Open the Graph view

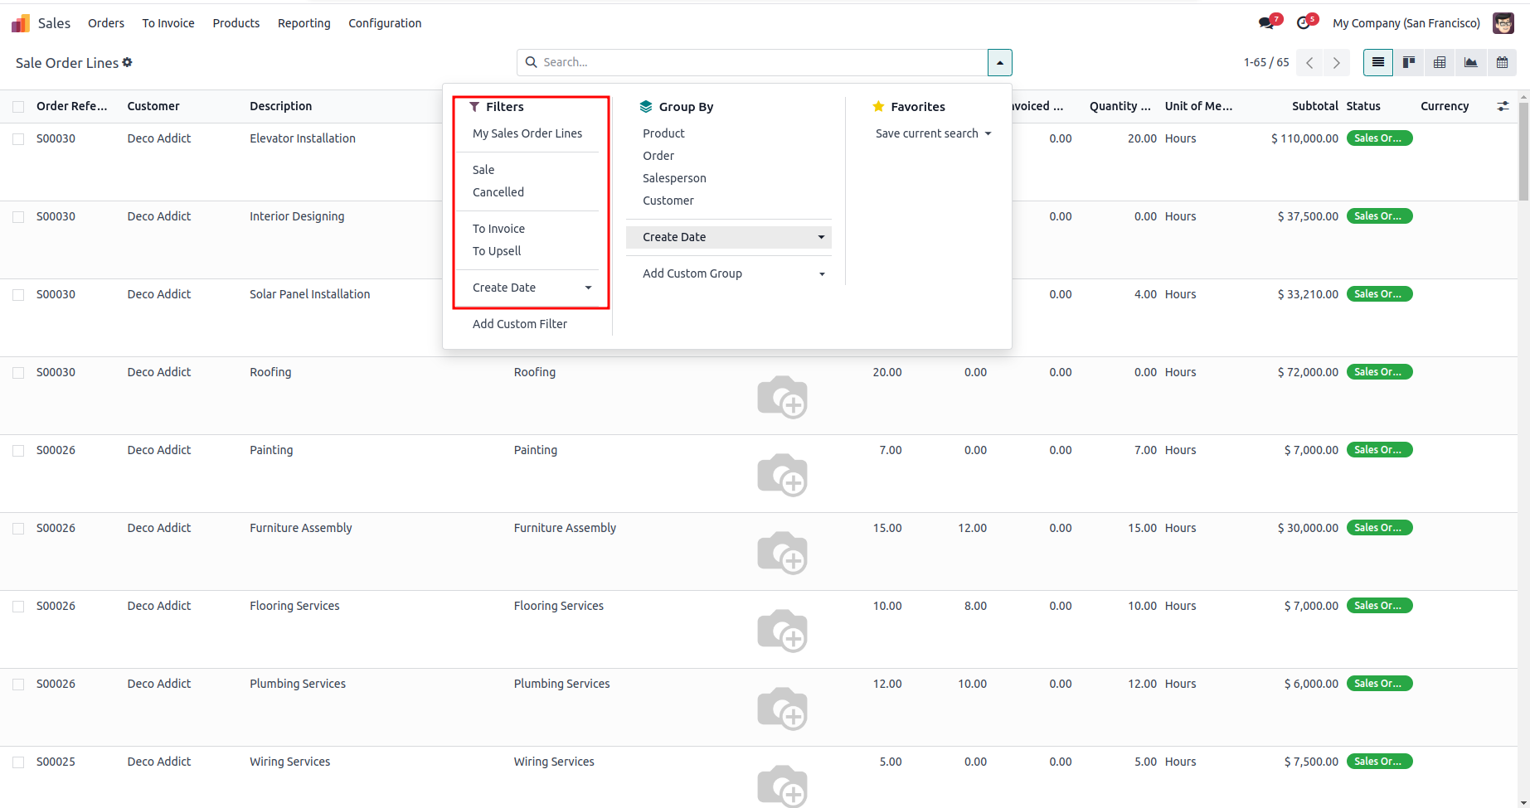pos(1470,62)
